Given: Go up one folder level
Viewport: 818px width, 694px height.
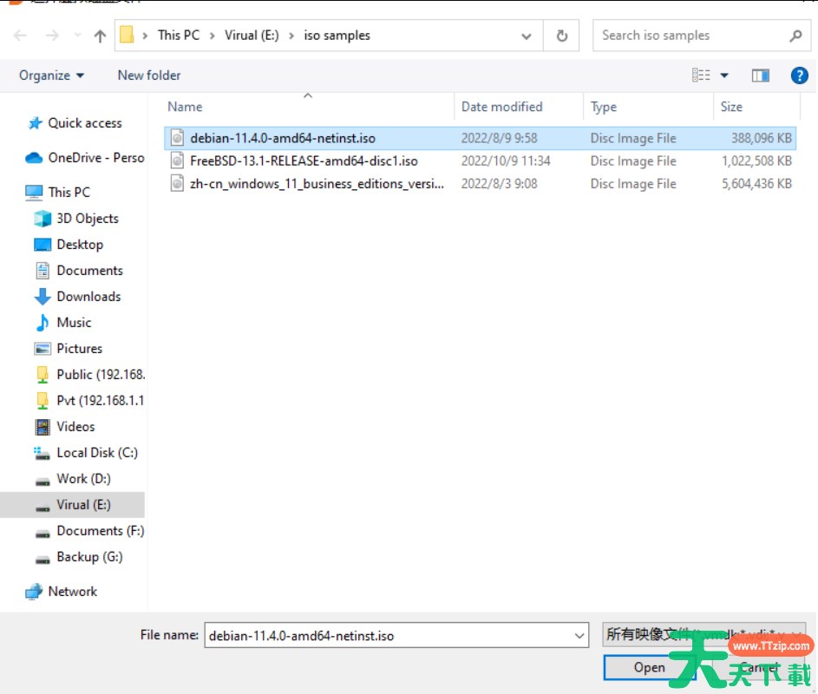Looking at the screenshot, I should [100, 36].
